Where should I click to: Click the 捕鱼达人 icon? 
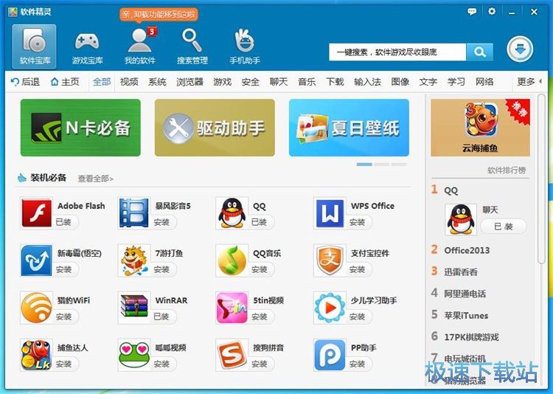(36, 355)
